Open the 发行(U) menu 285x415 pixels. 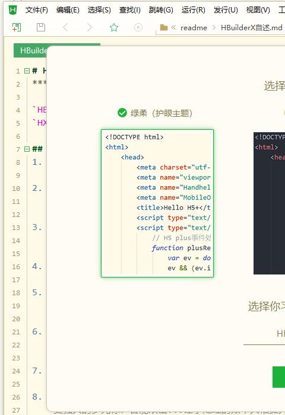(x=226, y=10)
